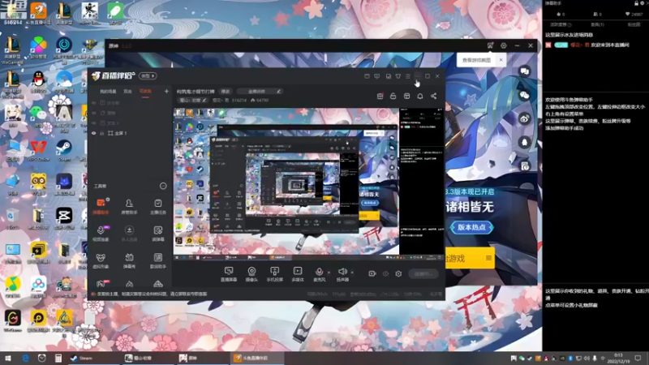
Task: Select the 全屏 1 source row
Action: click(x=129, y=133)
